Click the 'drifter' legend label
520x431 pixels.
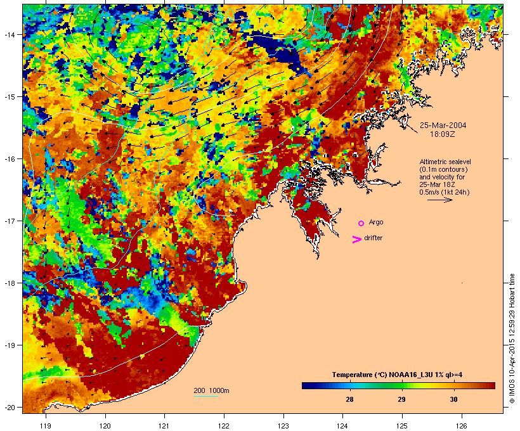tap(373, 238)
